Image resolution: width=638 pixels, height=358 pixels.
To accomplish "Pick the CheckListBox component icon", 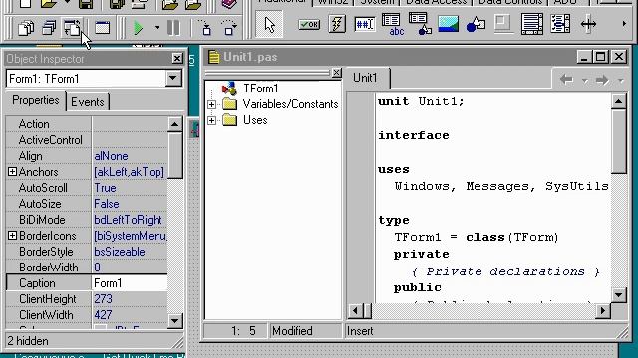I will (x=560, y=24).
